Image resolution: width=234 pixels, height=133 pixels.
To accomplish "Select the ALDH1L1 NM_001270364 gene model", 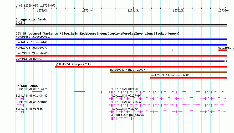I will (x=168, y=99).
